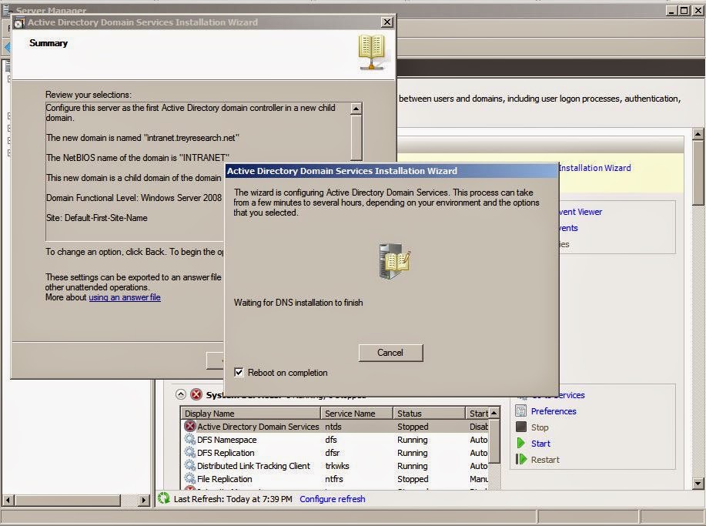The width and height of the screenshot is (706, 526).
Task: Click the Server Manager main pane scroll down arrow
Action: [x=698, y=484]
